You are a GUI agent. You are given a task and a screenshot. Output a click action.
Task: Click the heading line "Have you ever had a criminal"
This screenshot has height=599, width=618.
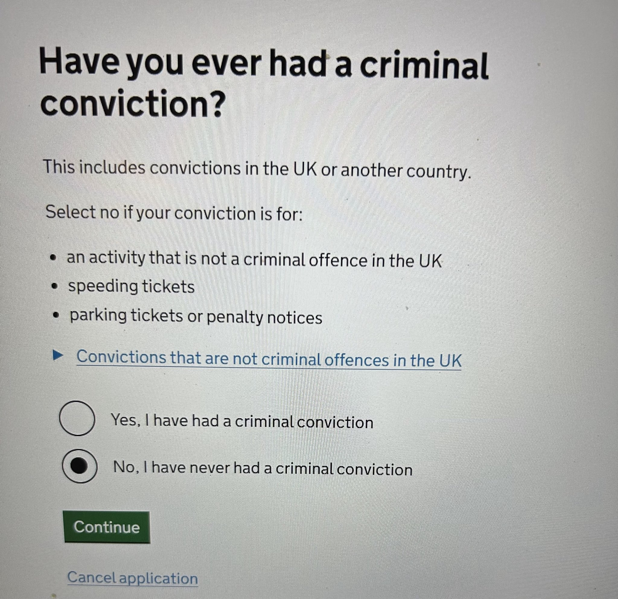pos(264,65)
